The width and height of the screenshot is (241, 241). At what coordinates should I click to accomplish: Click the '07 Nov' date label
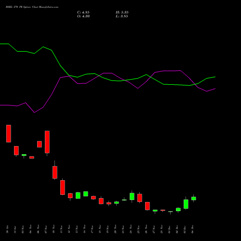point(46,229)
